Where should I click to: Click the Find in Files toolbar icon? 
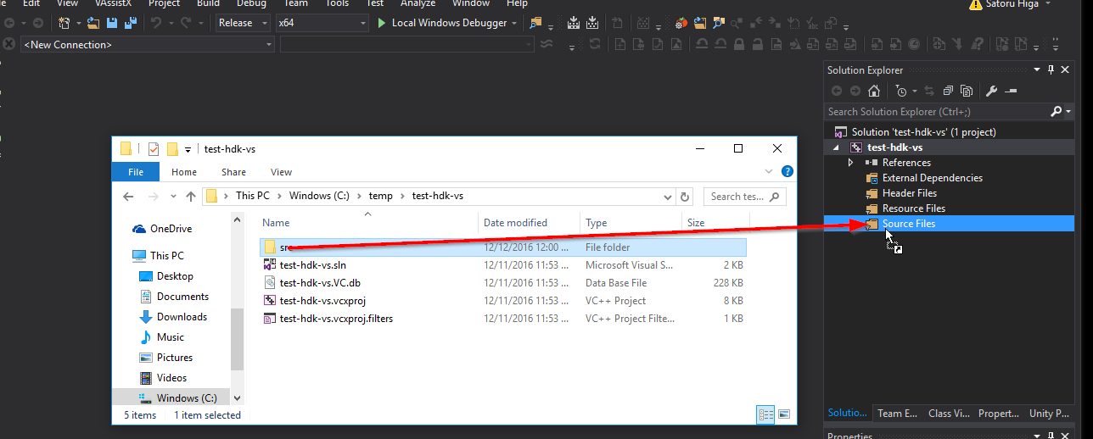click(x=535, y=23)
